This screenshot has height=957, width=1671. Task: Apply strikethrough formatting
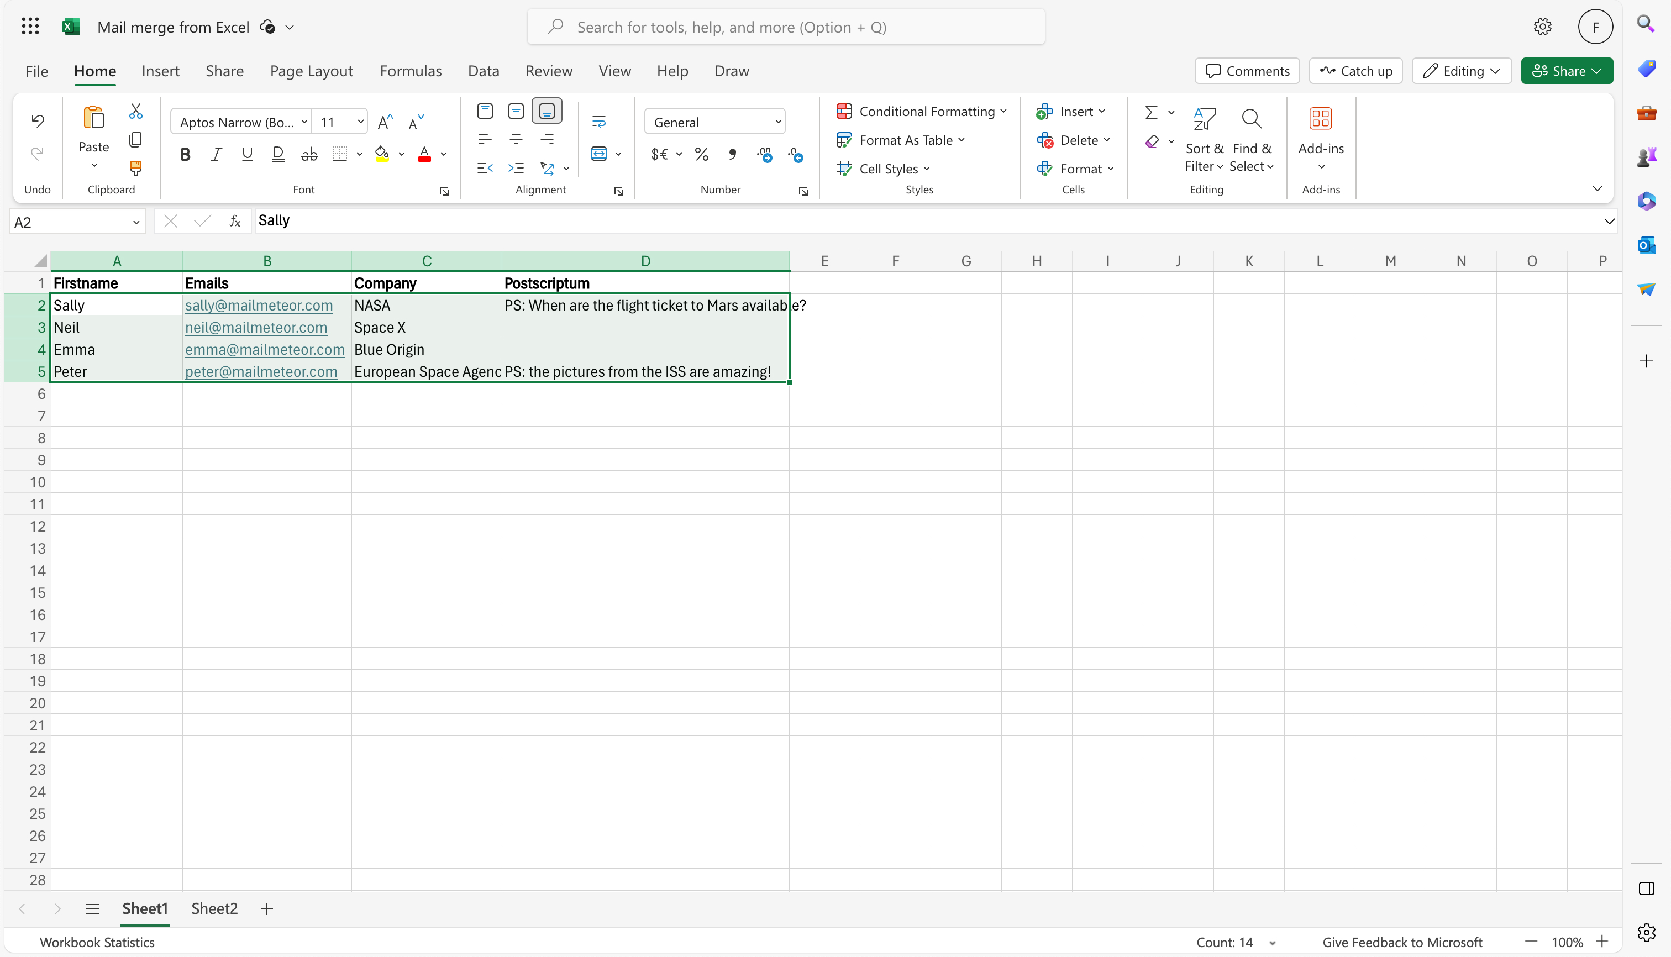click(309, 155)
